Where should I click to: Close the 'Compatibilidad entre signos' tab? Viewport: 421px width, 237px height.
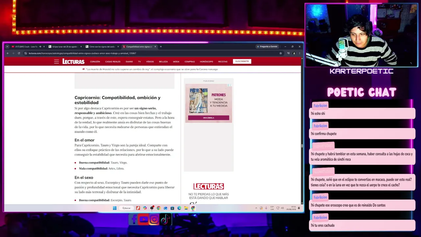pyautogui.click(x=155, y=47)
